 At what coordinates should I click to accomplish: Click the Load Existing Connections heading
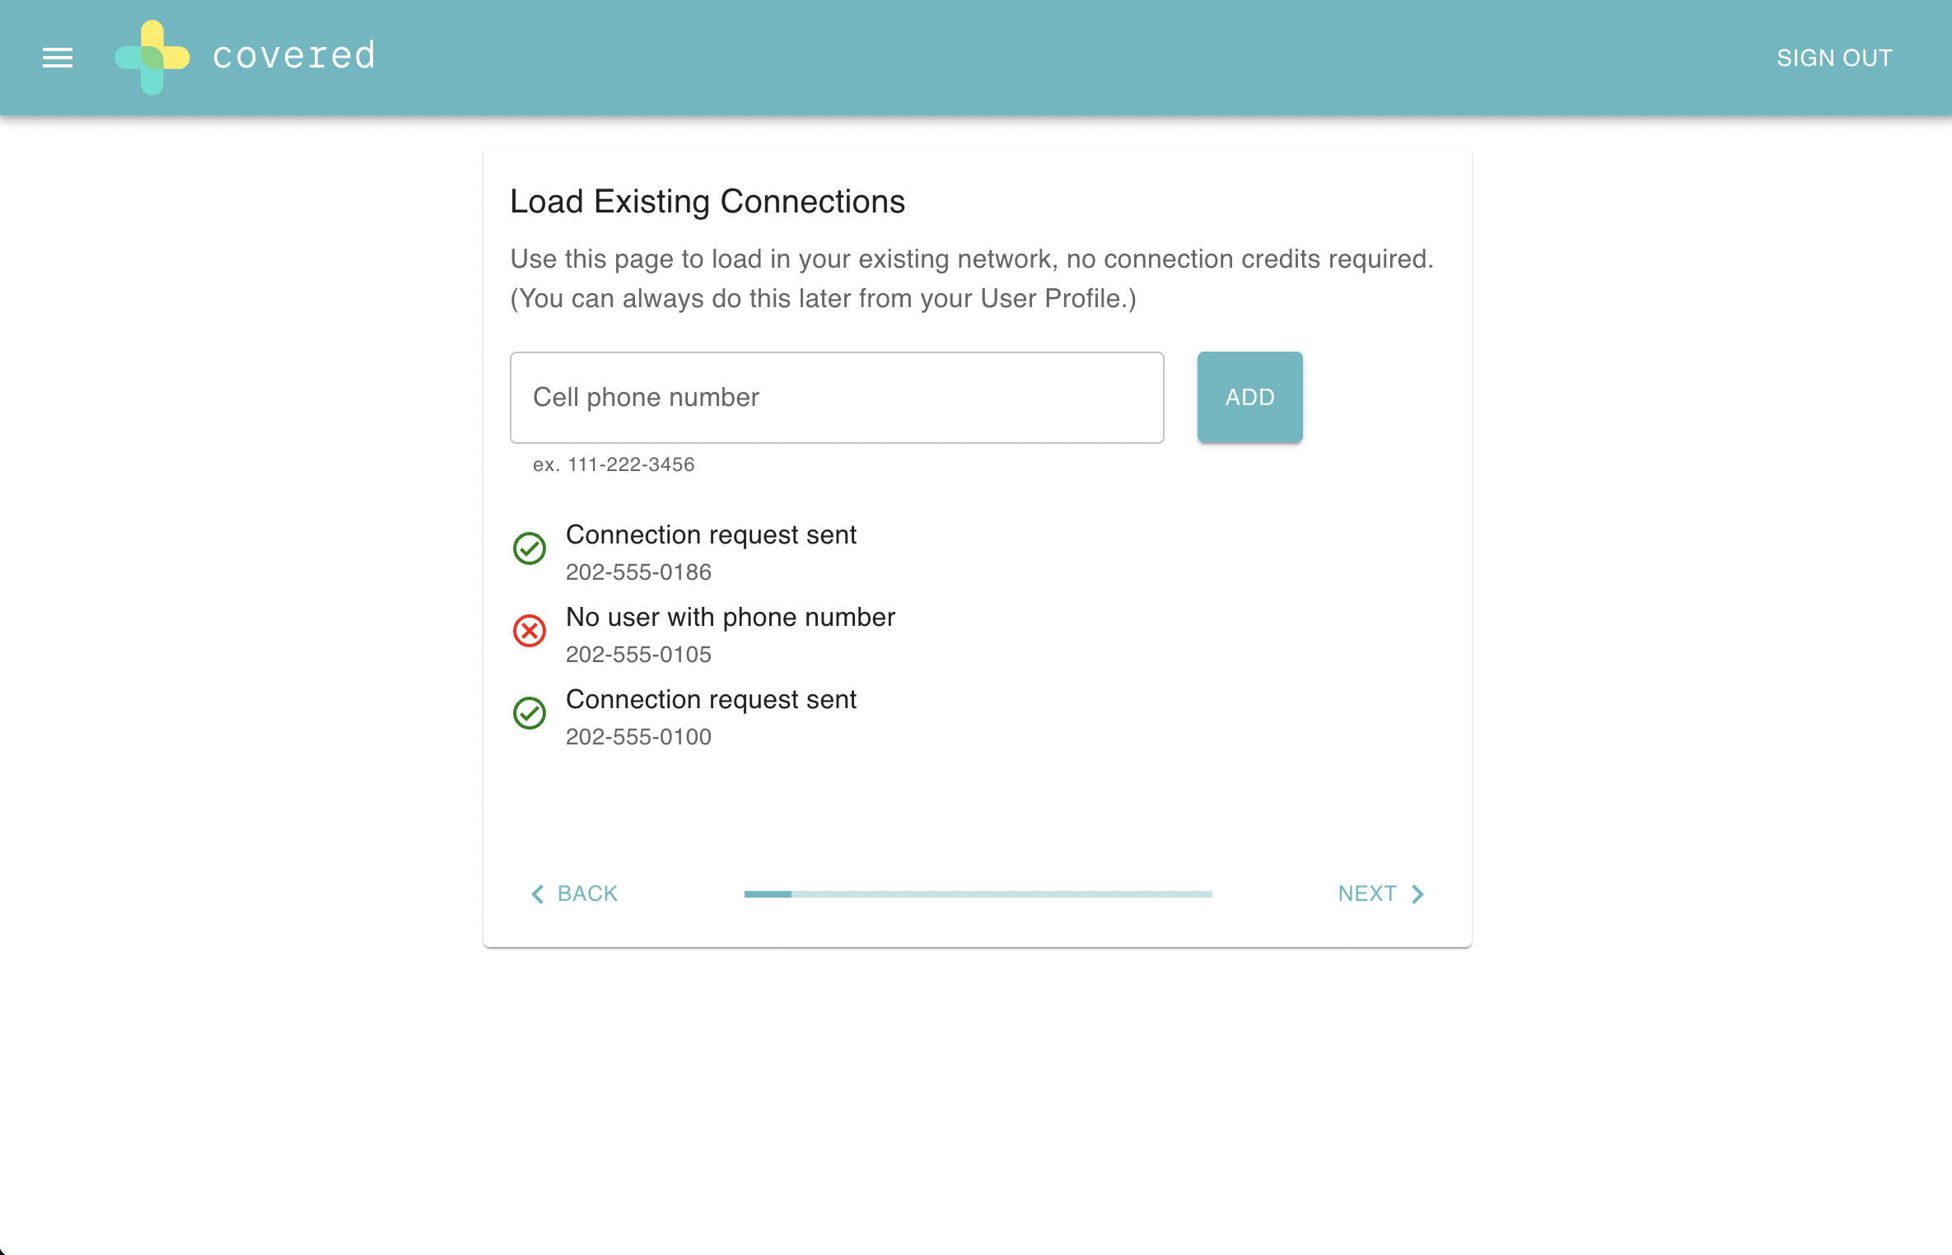pos(707,202)
